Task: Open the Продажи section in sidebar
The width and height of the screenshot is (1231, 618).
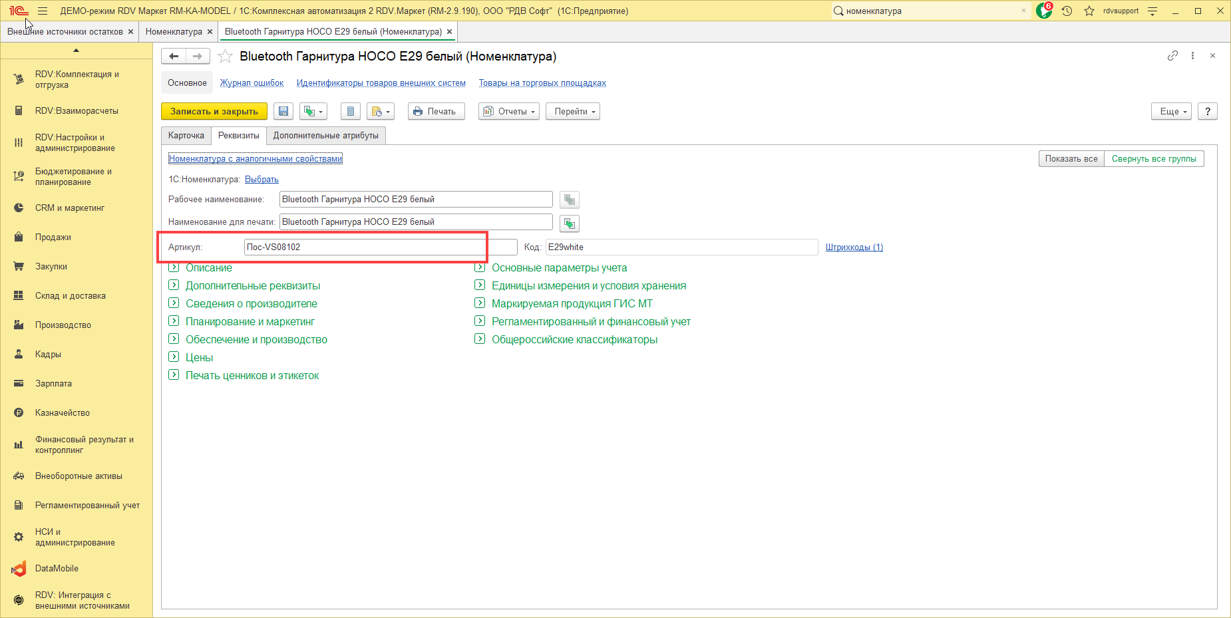Action: [53, 237]
